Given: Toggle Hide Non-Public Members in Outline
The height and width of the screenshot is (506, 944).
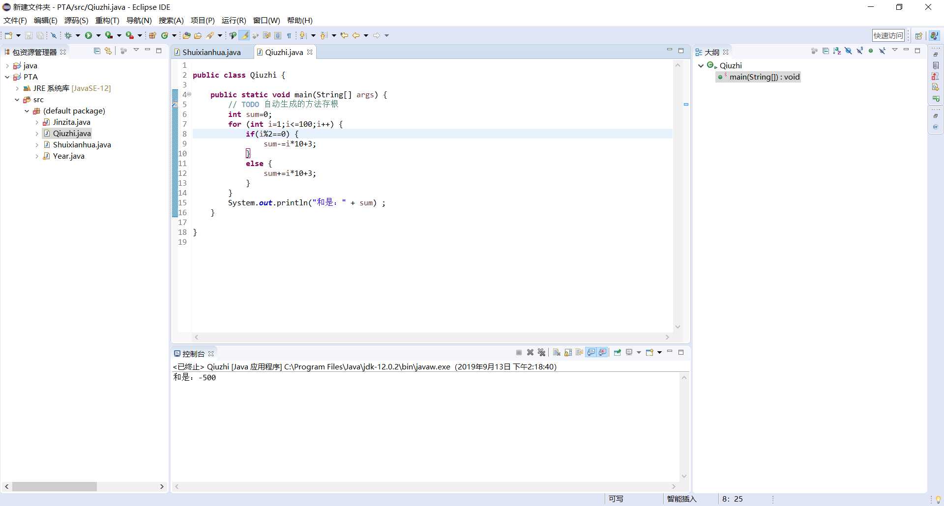Looking at the screenshot, I should pos(871,51).
